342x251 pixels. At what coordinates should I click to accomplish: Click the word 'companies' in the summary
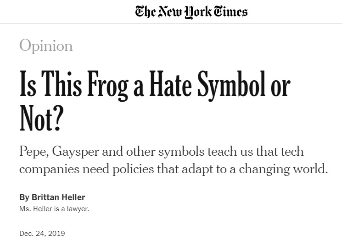pos(49,169)
